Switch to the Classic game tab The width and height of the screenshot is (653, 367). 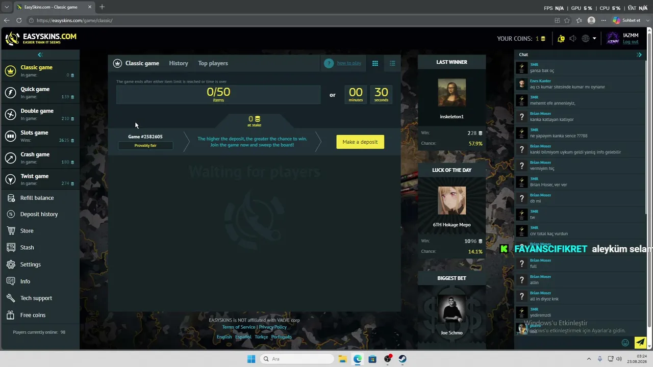point(142,63)
